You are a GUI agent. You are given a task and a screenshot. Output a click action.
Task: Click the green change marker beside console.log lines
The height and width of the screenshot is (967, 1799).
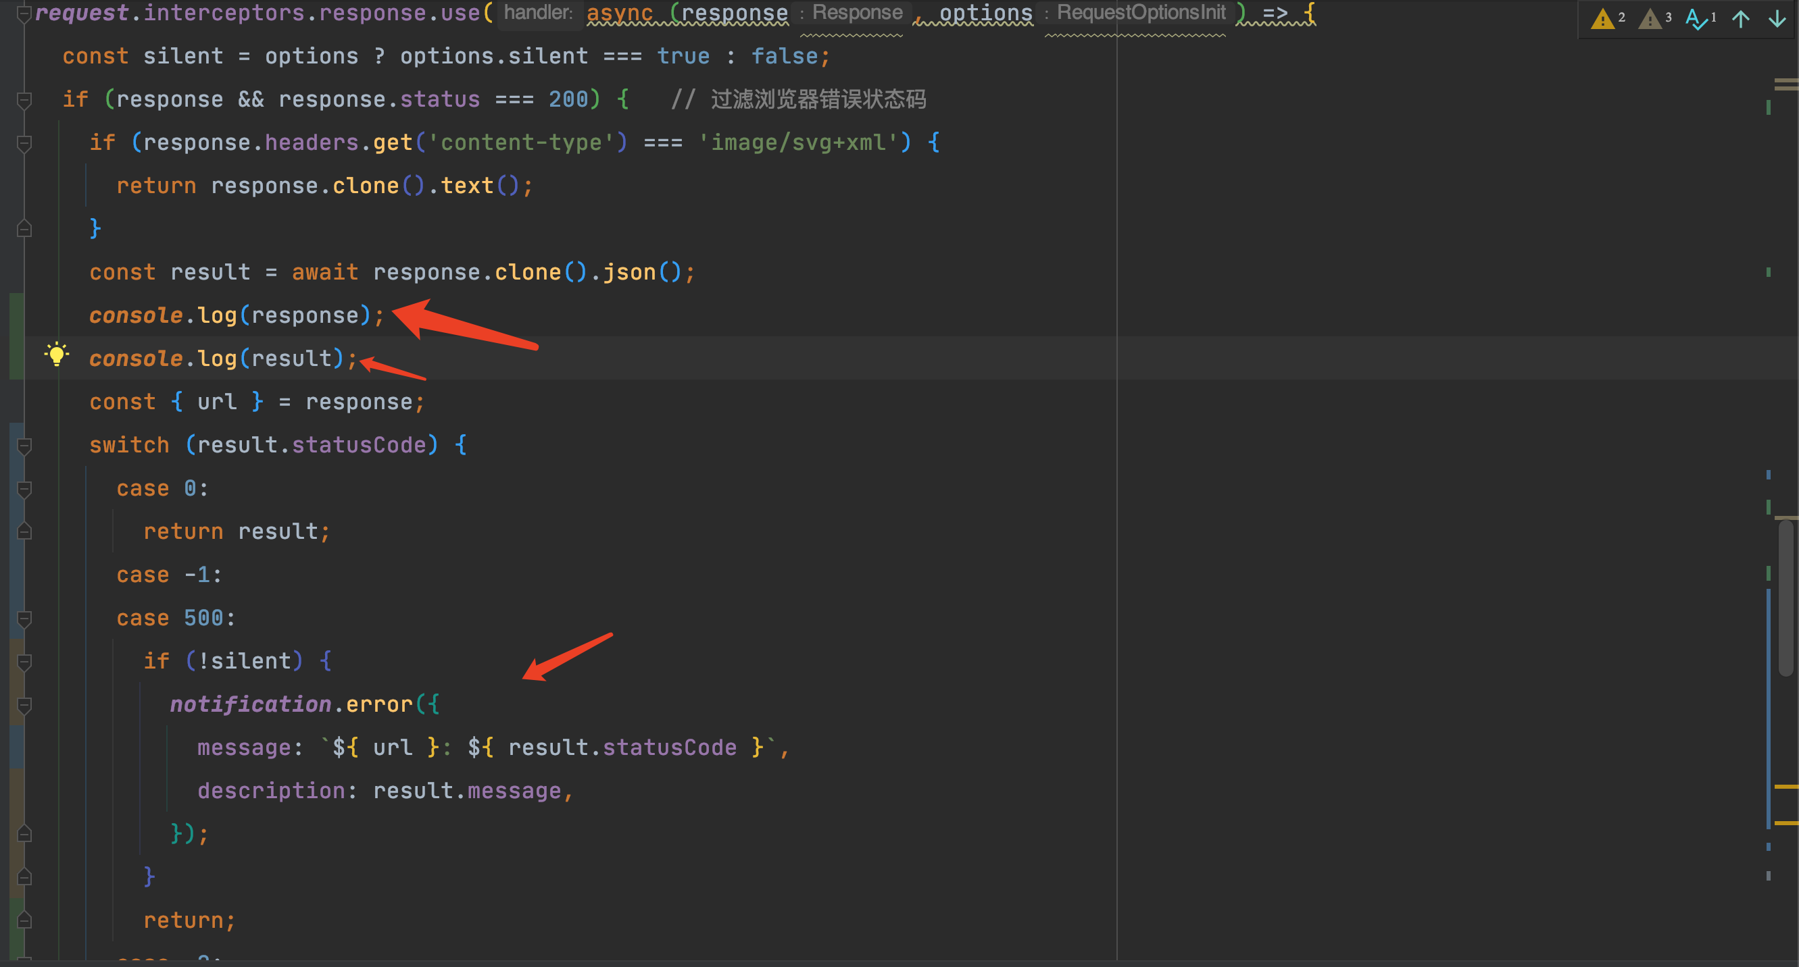14,335
